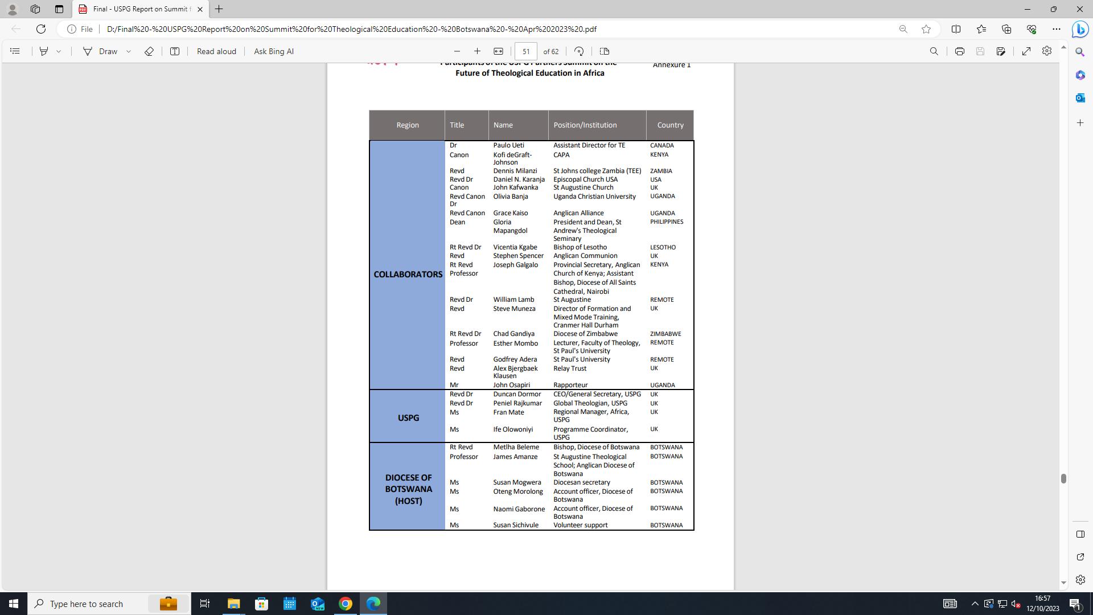This screenshot has height=615, width=1093.
Task: Switch to the USPG Report PDF tab
Action: tap(141, 9)
